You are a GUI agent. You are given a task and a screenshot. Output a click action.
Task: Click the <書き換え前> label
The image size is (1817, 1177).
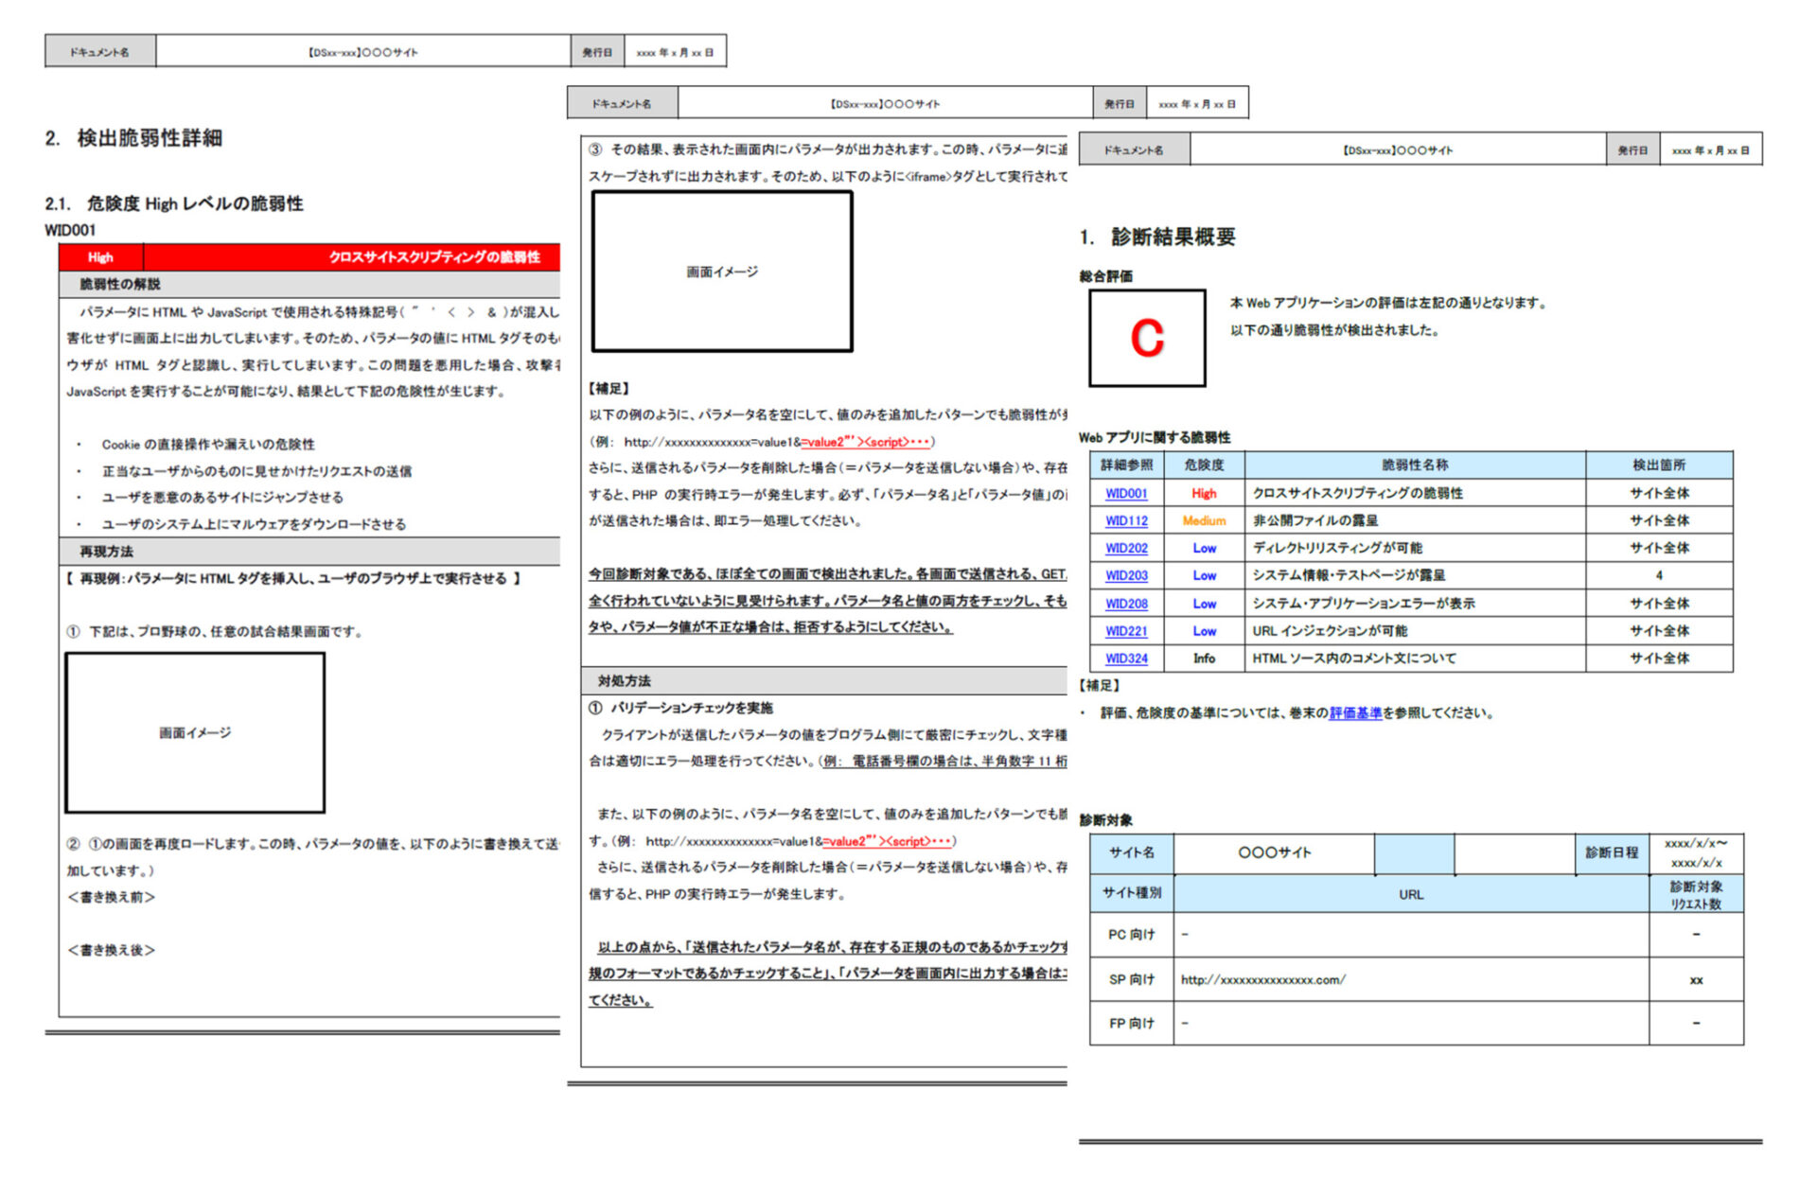click(x=111, y=897)
